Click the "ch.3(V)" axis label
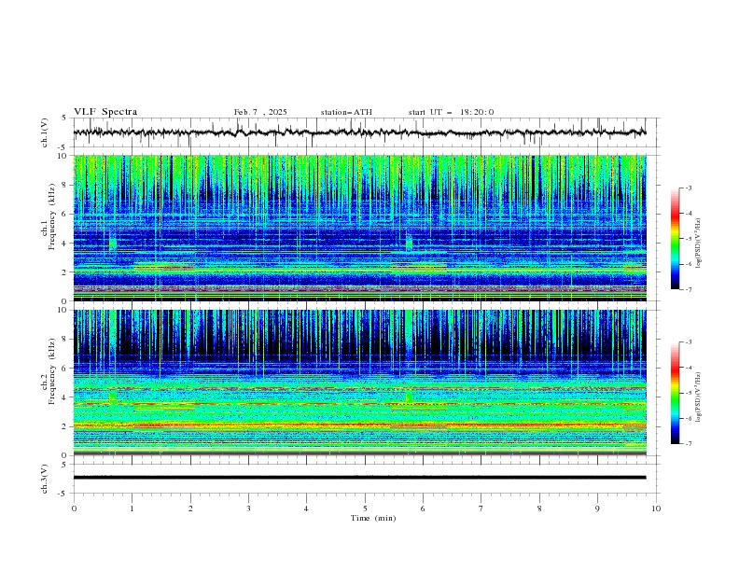The image size is (739, 571). 45,479
